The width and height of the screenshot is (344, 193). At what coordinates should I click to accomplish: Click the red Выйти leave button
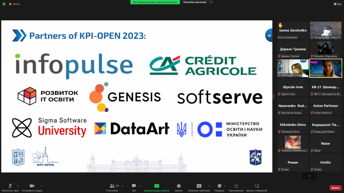coord(336,188)
